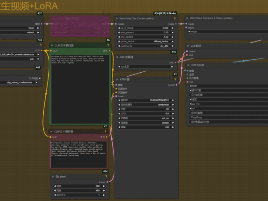Viewport: 268px width, 201px height.
Task: Open help icon on WanVideo Tea Cache node
Action: coord(175,18)
